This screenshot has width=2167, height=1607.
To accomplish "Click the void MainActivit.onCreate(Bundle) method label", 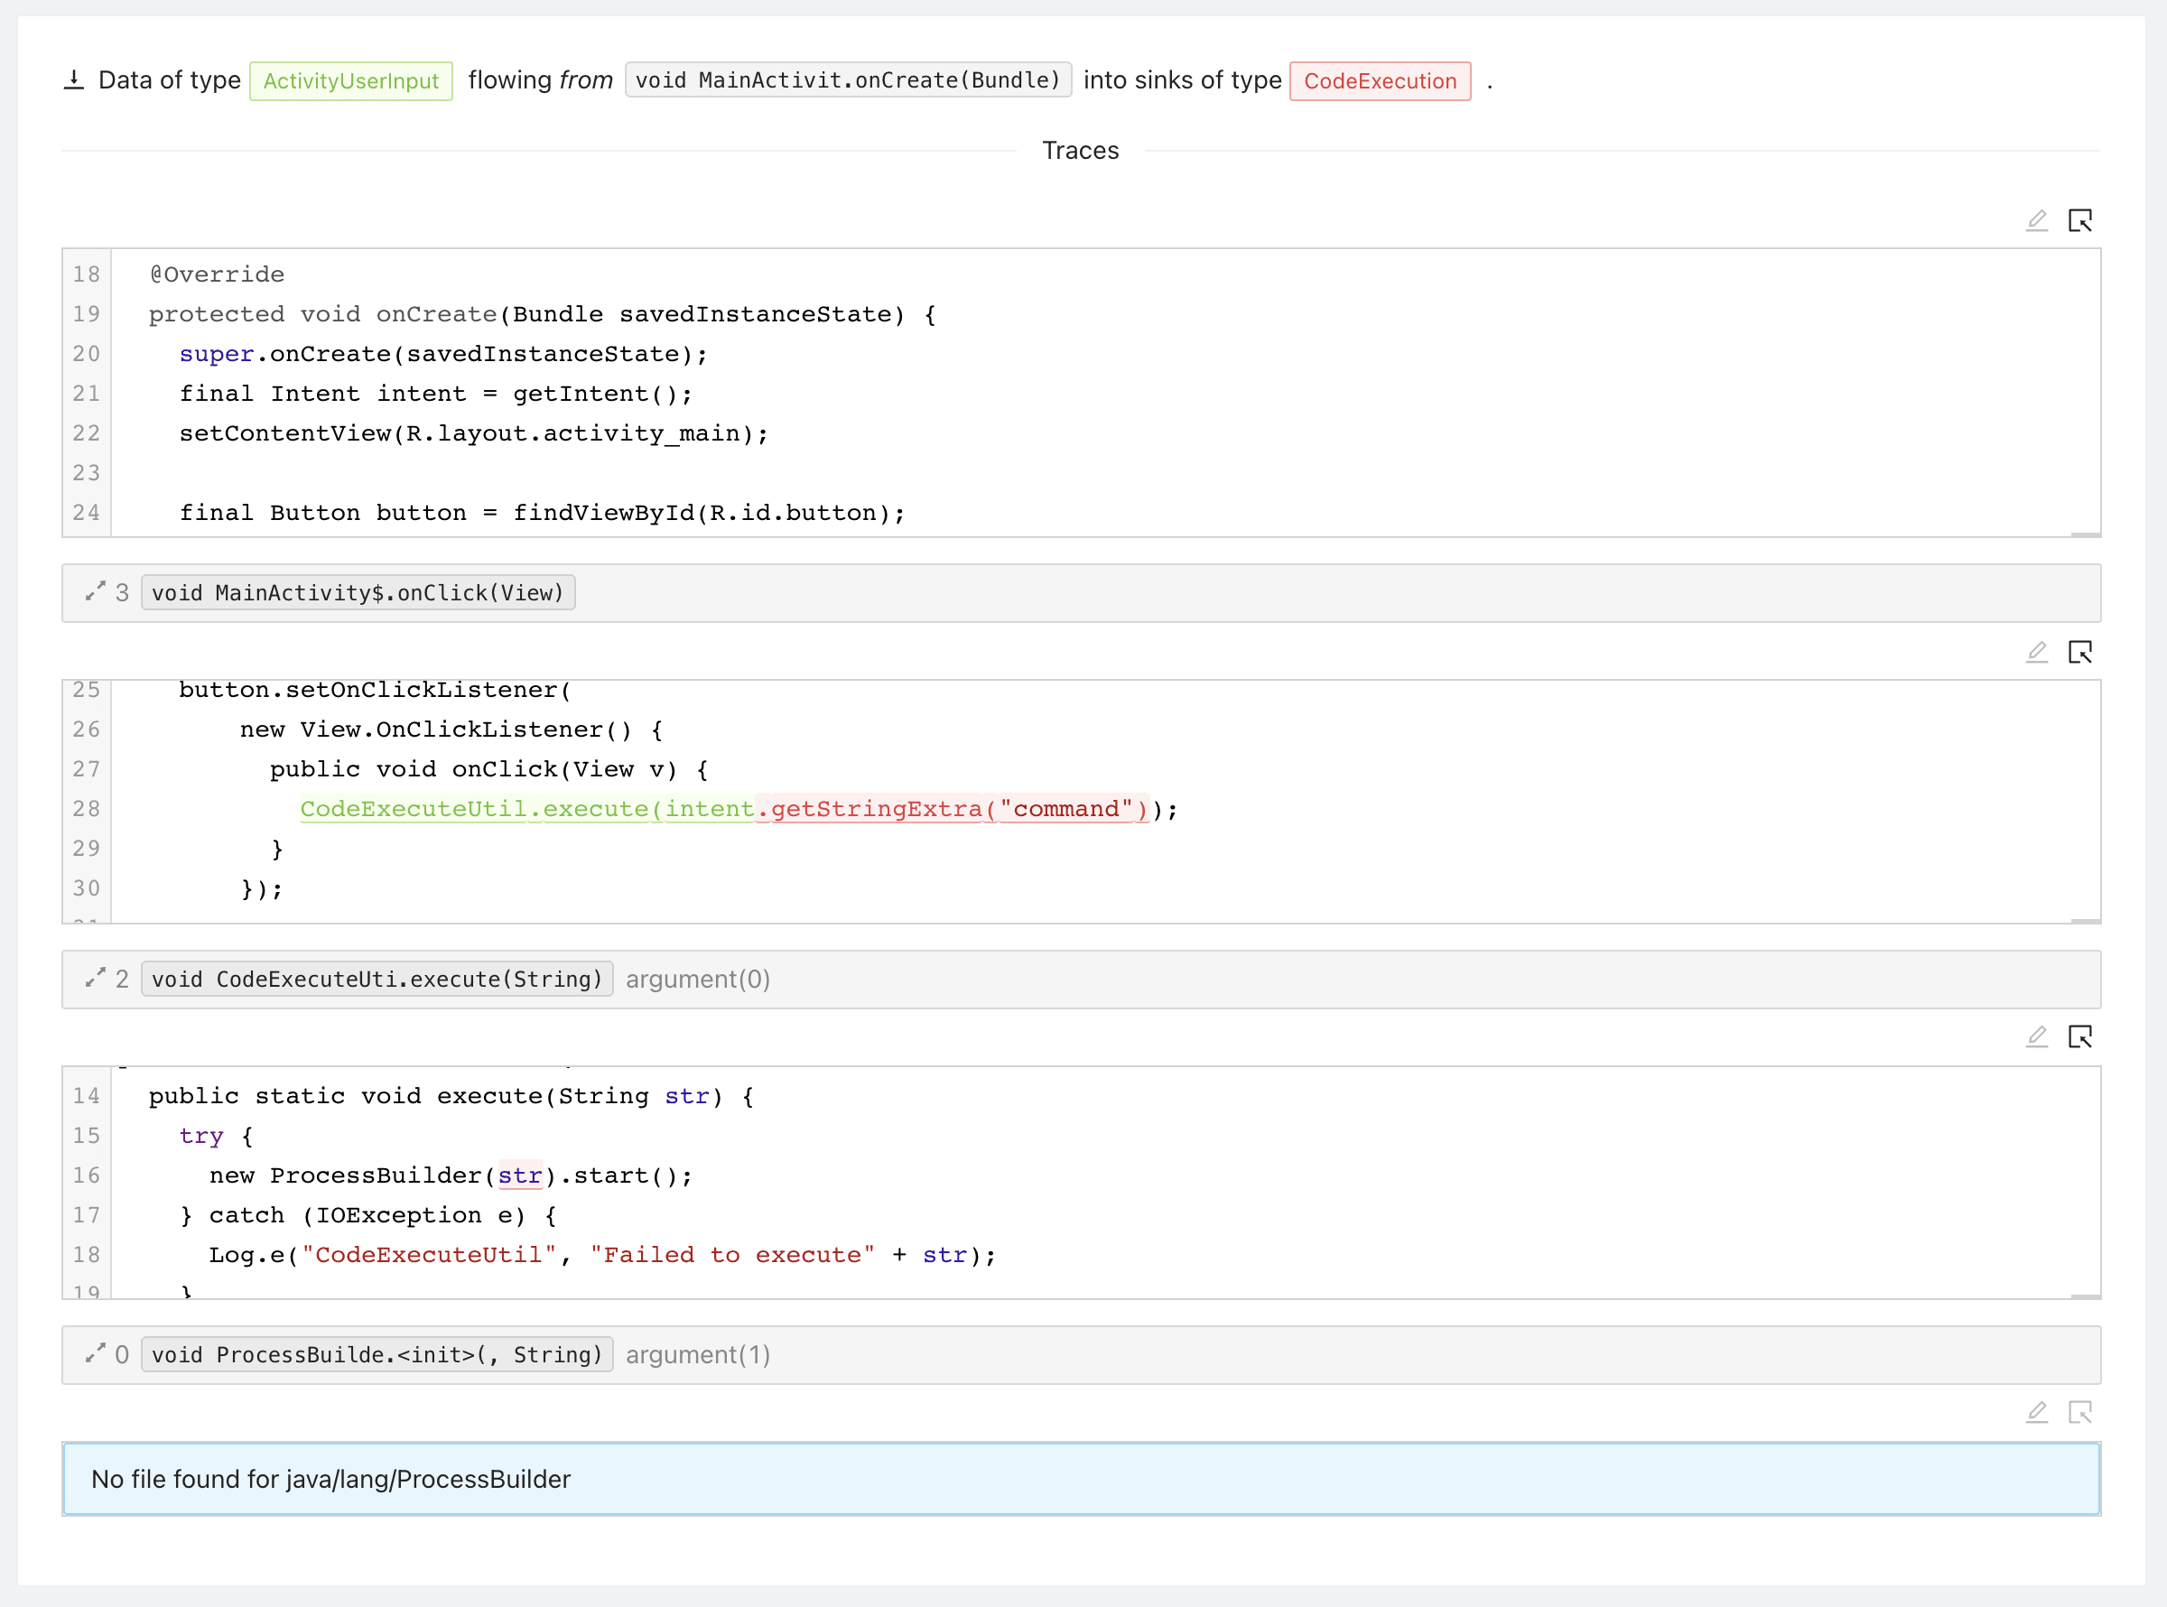I will (x=847, y=79).
